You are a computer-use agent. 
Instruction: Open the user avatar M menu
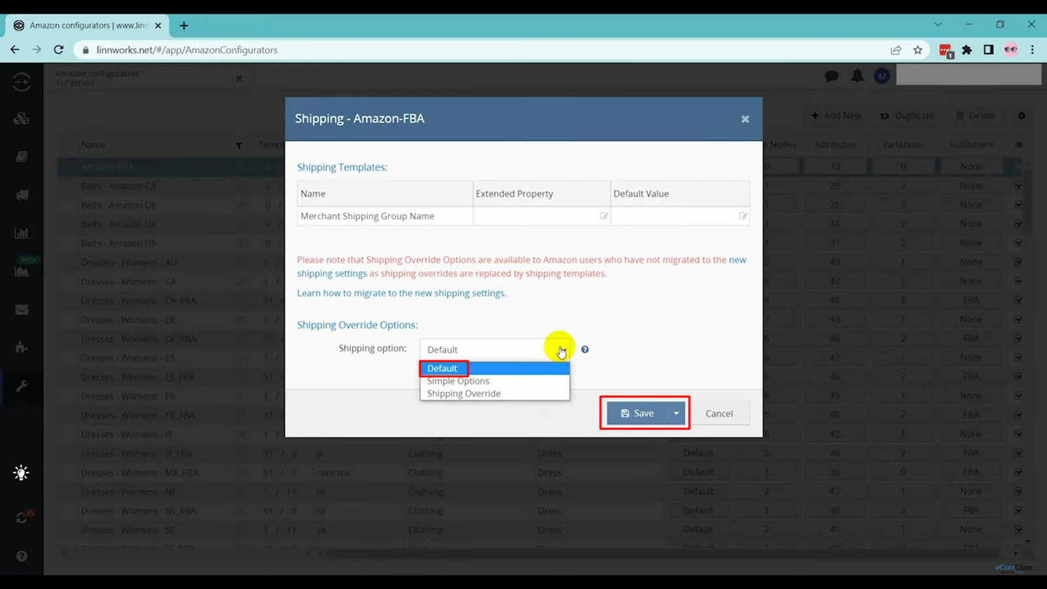[x=882, y=77]
